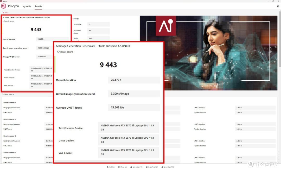Click the Pipeline duration value 3.341 s
Viewport: 281px width, 170px height.
click(x=255, y=146)
